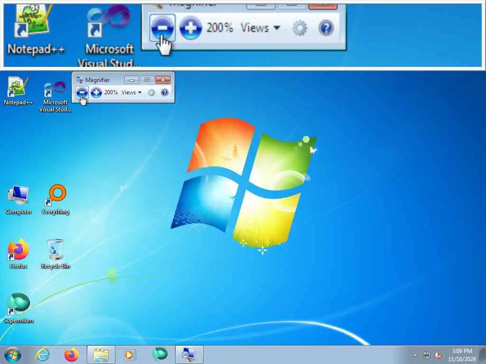Open Views dropdown in small Magnifier window
Screen dimensions: 486x364
click(x=131, y=92)
